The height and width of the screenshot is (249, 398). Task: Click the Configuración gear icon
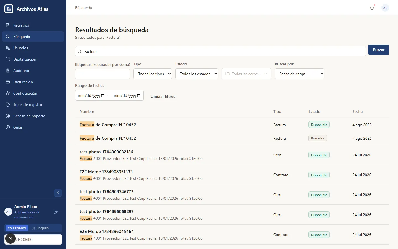click(x=8, y=93)
